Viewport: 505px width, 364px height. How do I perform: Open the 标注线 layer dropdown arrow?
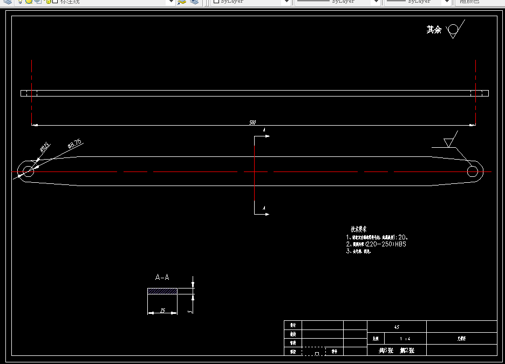point(172,2)
